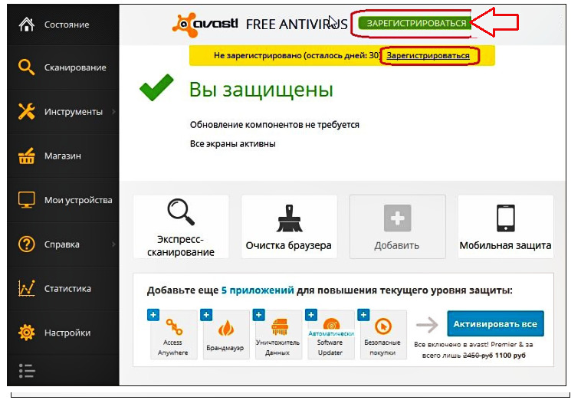Add Уничтожитель Данных using plus badge

coord(258,315)
